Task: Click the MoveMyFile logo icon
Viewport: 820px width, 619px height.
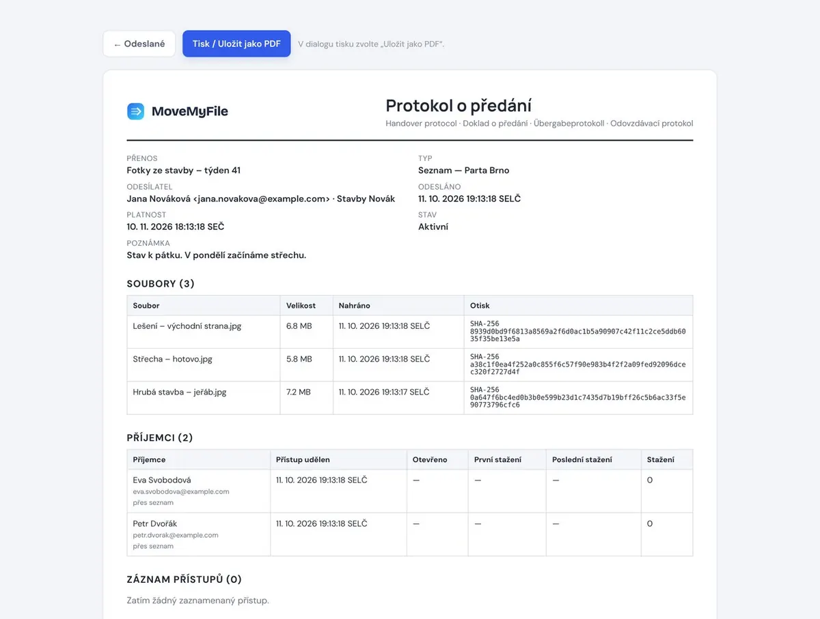Action: tap(135, 111)
